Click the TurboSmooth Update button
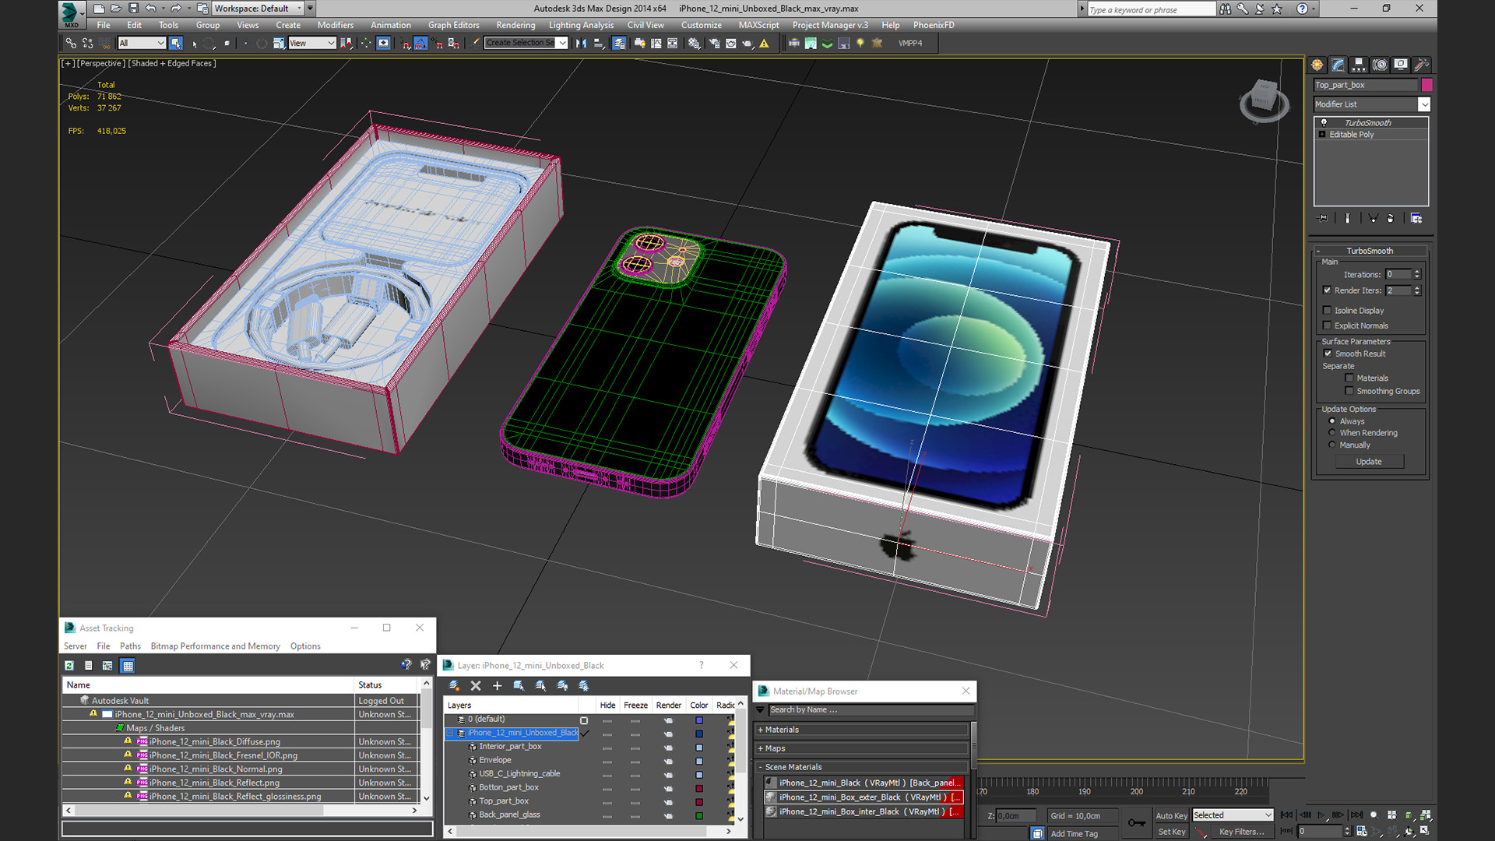1495x841 pixels. coord(1369,462)
